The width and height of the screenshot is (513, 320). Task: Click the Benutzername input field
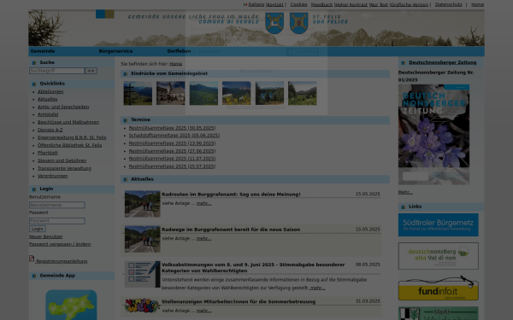pyautogui.click(x=57, y=205)
